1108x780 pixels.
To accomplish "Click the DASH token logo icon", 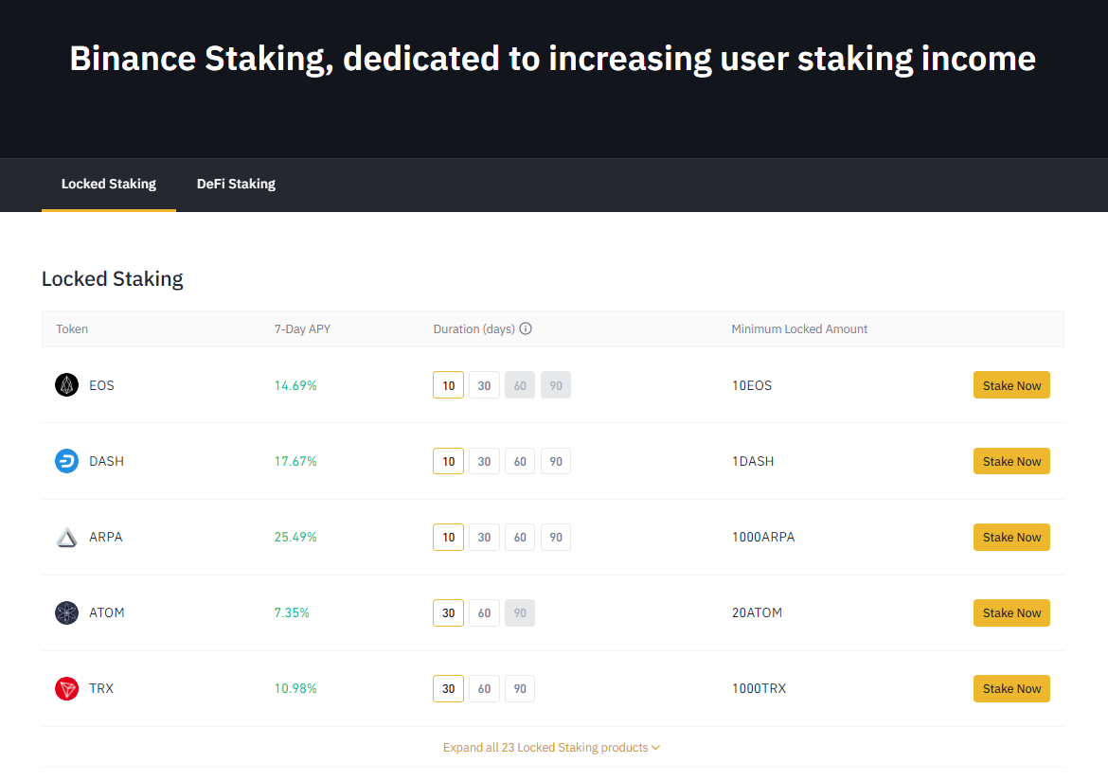I will [66, 461].
